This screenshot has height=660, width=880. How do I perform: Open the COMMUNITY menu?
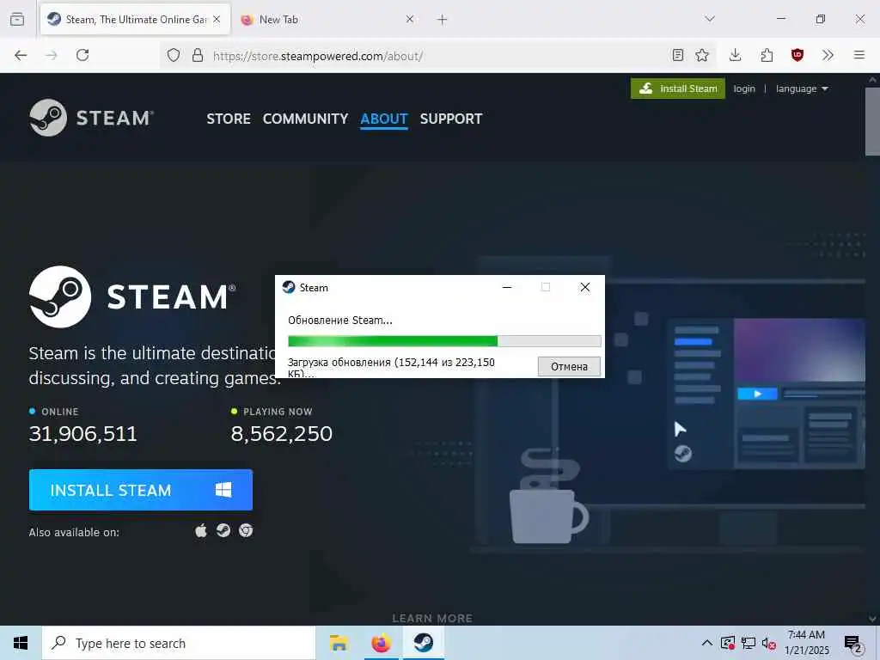[x=305, y=119]
